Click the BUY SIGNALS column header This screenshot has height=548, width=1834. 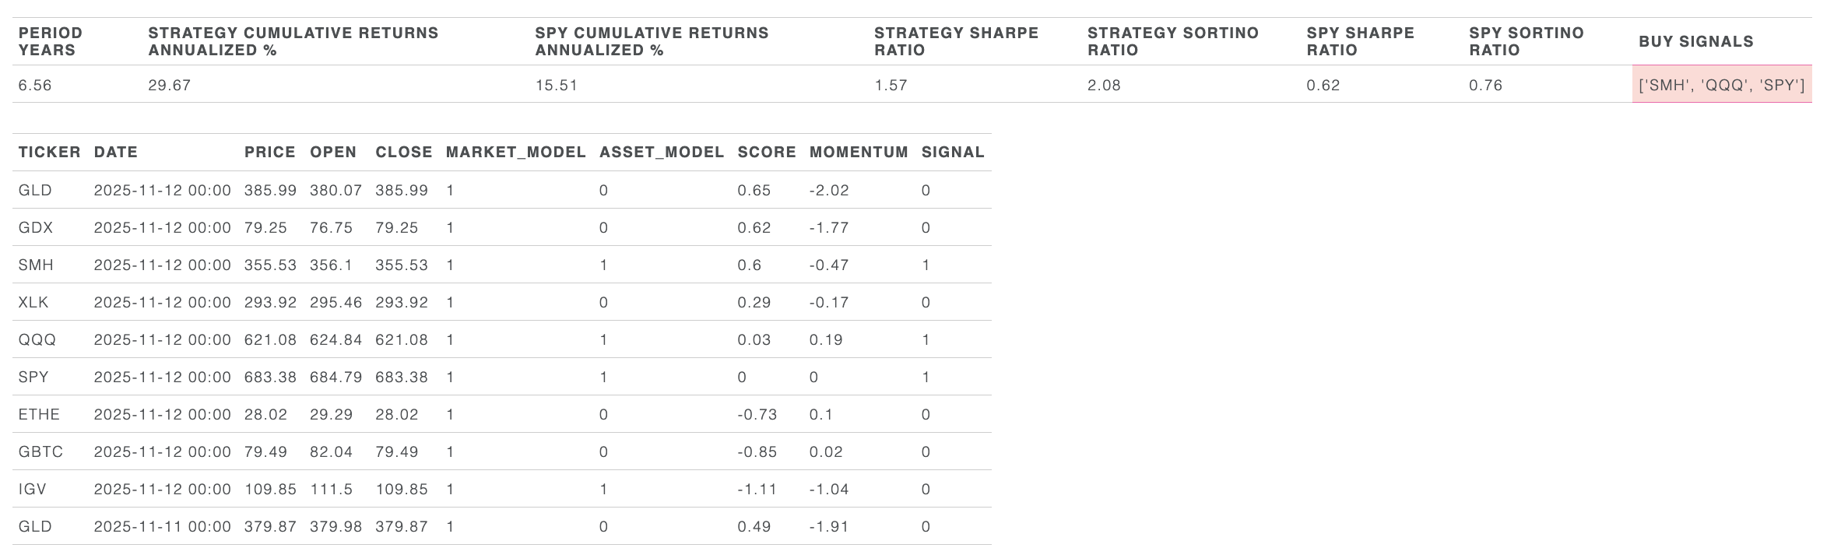[x=1695, y=41]
